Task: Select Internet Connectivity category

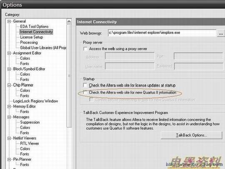Action: coord(36,32)
